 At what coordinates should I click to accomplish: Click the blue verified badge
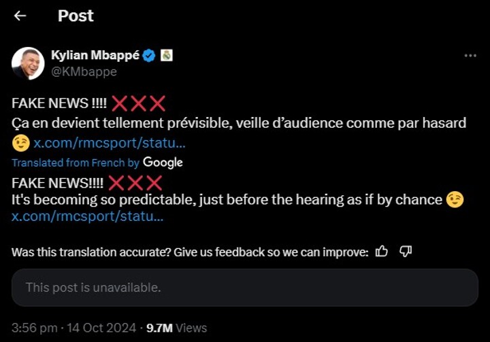[148, 56]
